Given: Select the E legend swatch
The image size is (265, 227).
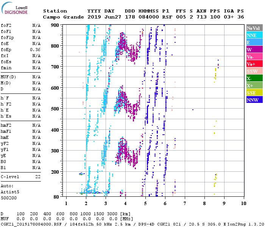Looking at the screenshot, I should coord(254,42).
